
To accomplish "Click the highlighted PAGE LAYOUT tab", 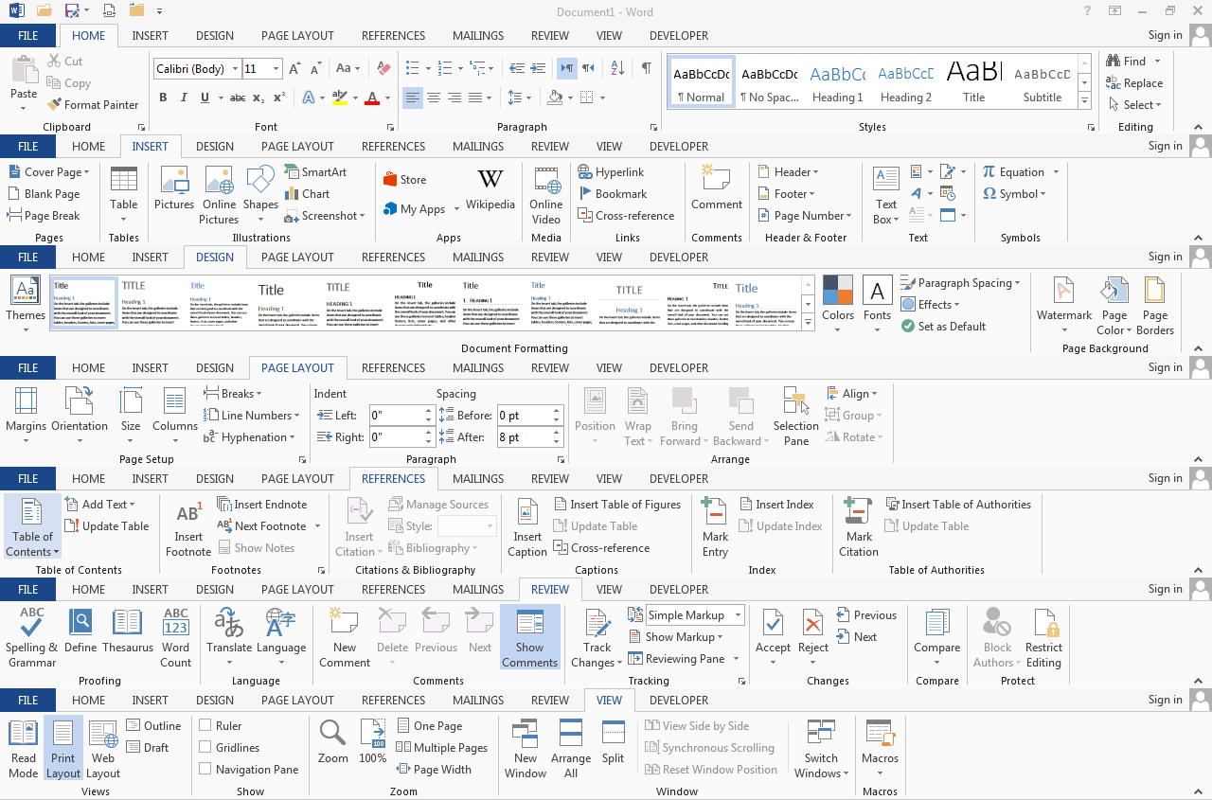I will 297,368.
